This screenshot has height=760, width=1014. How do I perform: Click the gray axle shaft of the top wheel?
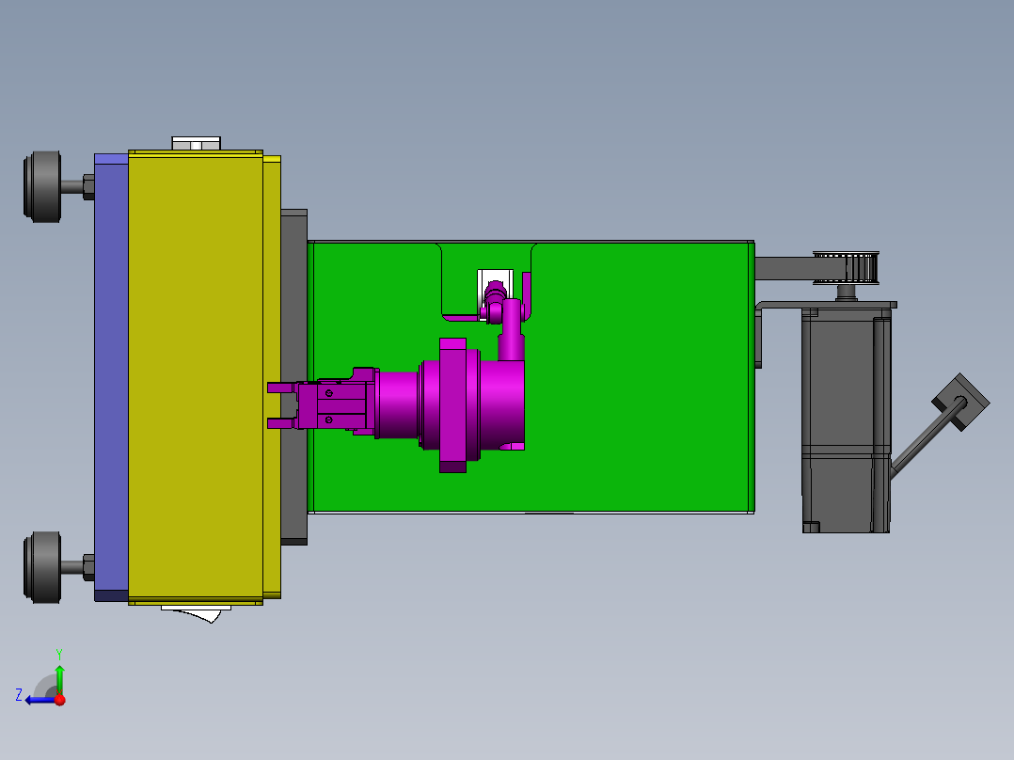(x=73, y=185)
